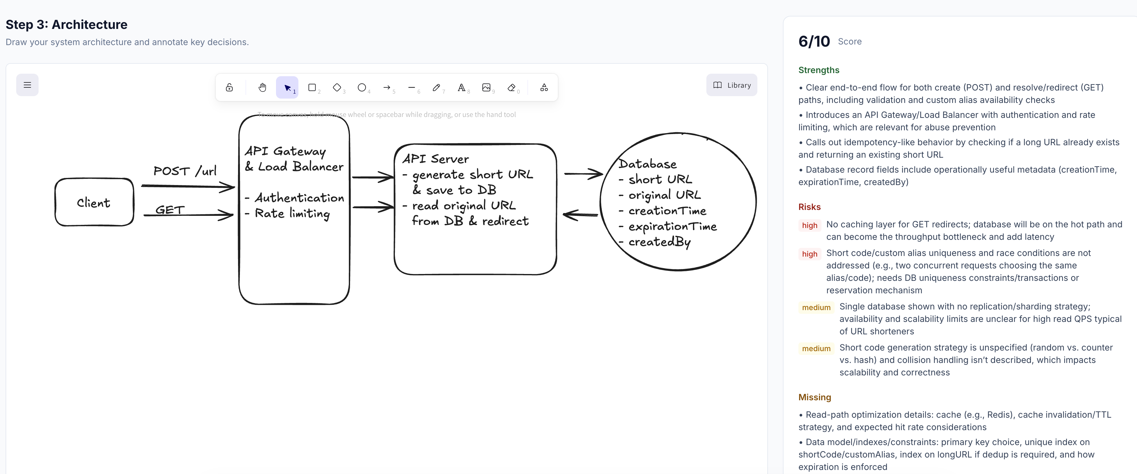1137x474 pixels.
Task: Toggle the keep-tool-active lock
Action: (x=229, y=87)
